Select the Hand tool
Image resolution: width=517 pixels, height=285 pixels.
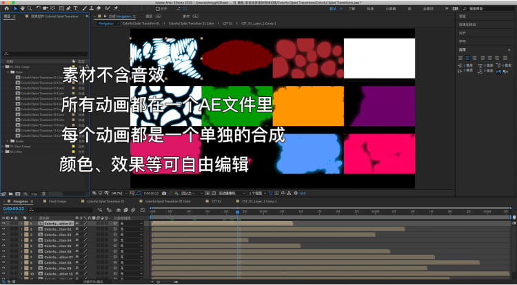(x=23, y=8)
